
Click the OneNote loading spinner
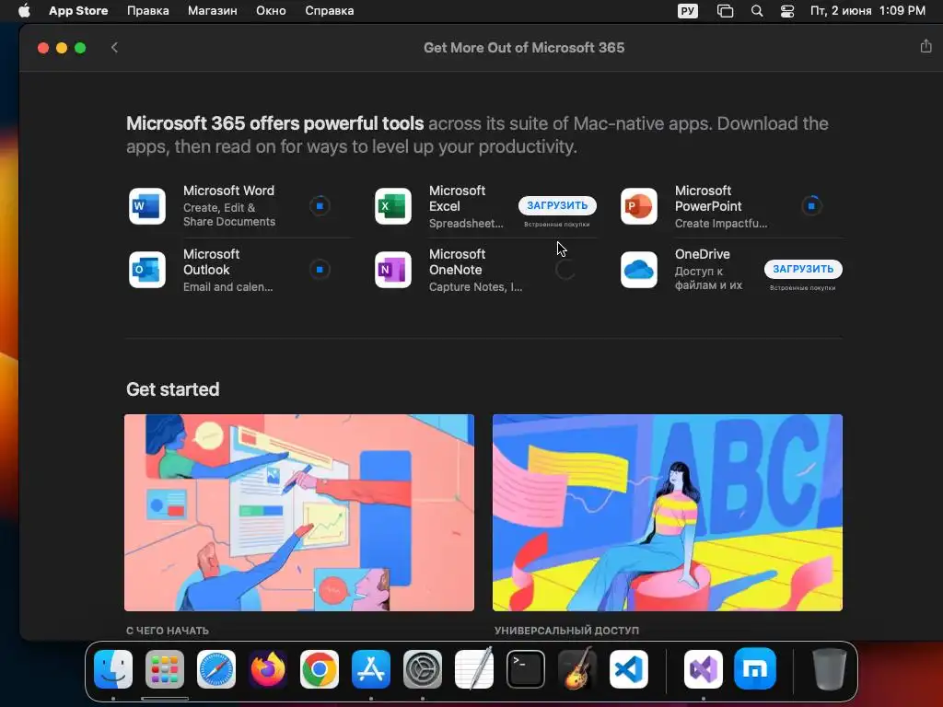(x=565, y=270)
